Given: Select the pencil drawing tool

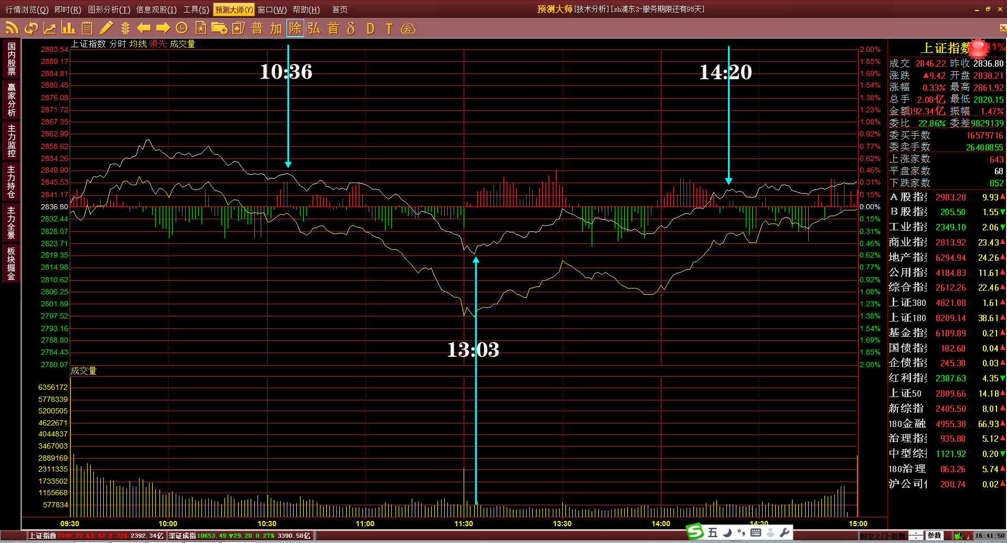Looking at the screenshot, I should [x=106, y=28].
